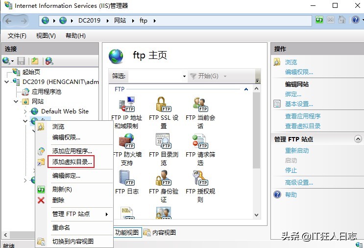Expand the Default Web Site node
364x248 pixels.
coord(25,111)
